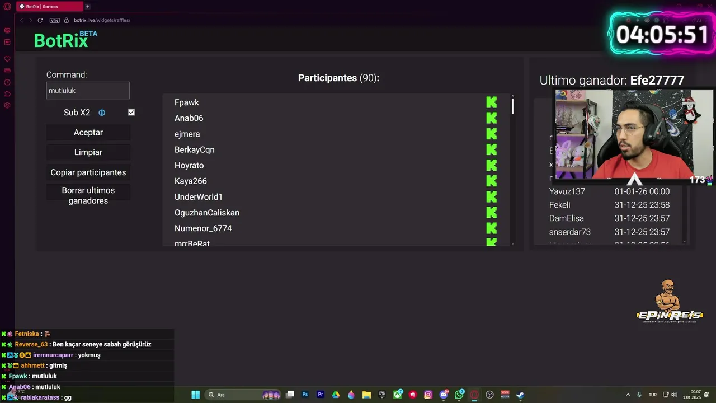This screenshot has width=716, height=403.
Task: Select participant Fpawk in the list
Action: (187, 102)
